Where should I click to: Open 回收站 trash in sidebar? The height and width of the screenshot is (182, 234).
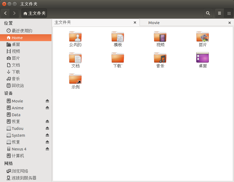(18, 86)
